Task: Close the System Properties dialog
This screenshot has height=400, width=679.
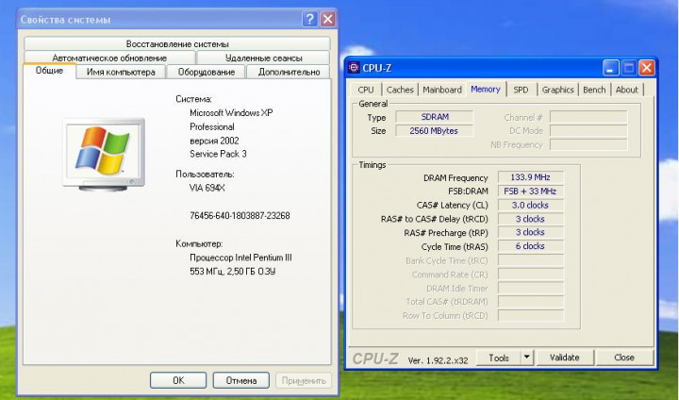Action: pos(327,19)
